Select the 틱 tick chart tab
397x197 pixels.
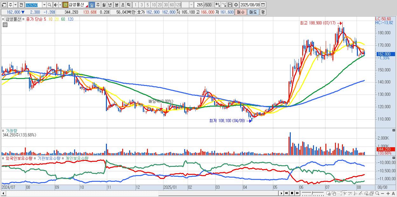tap(129, 5)
